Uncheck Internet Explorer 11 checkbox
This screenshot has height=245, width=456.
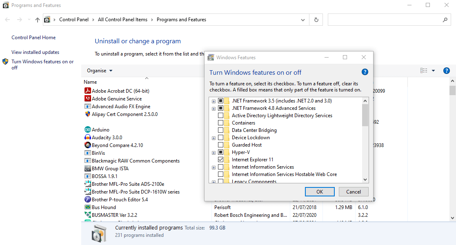[x=220, y=159]
